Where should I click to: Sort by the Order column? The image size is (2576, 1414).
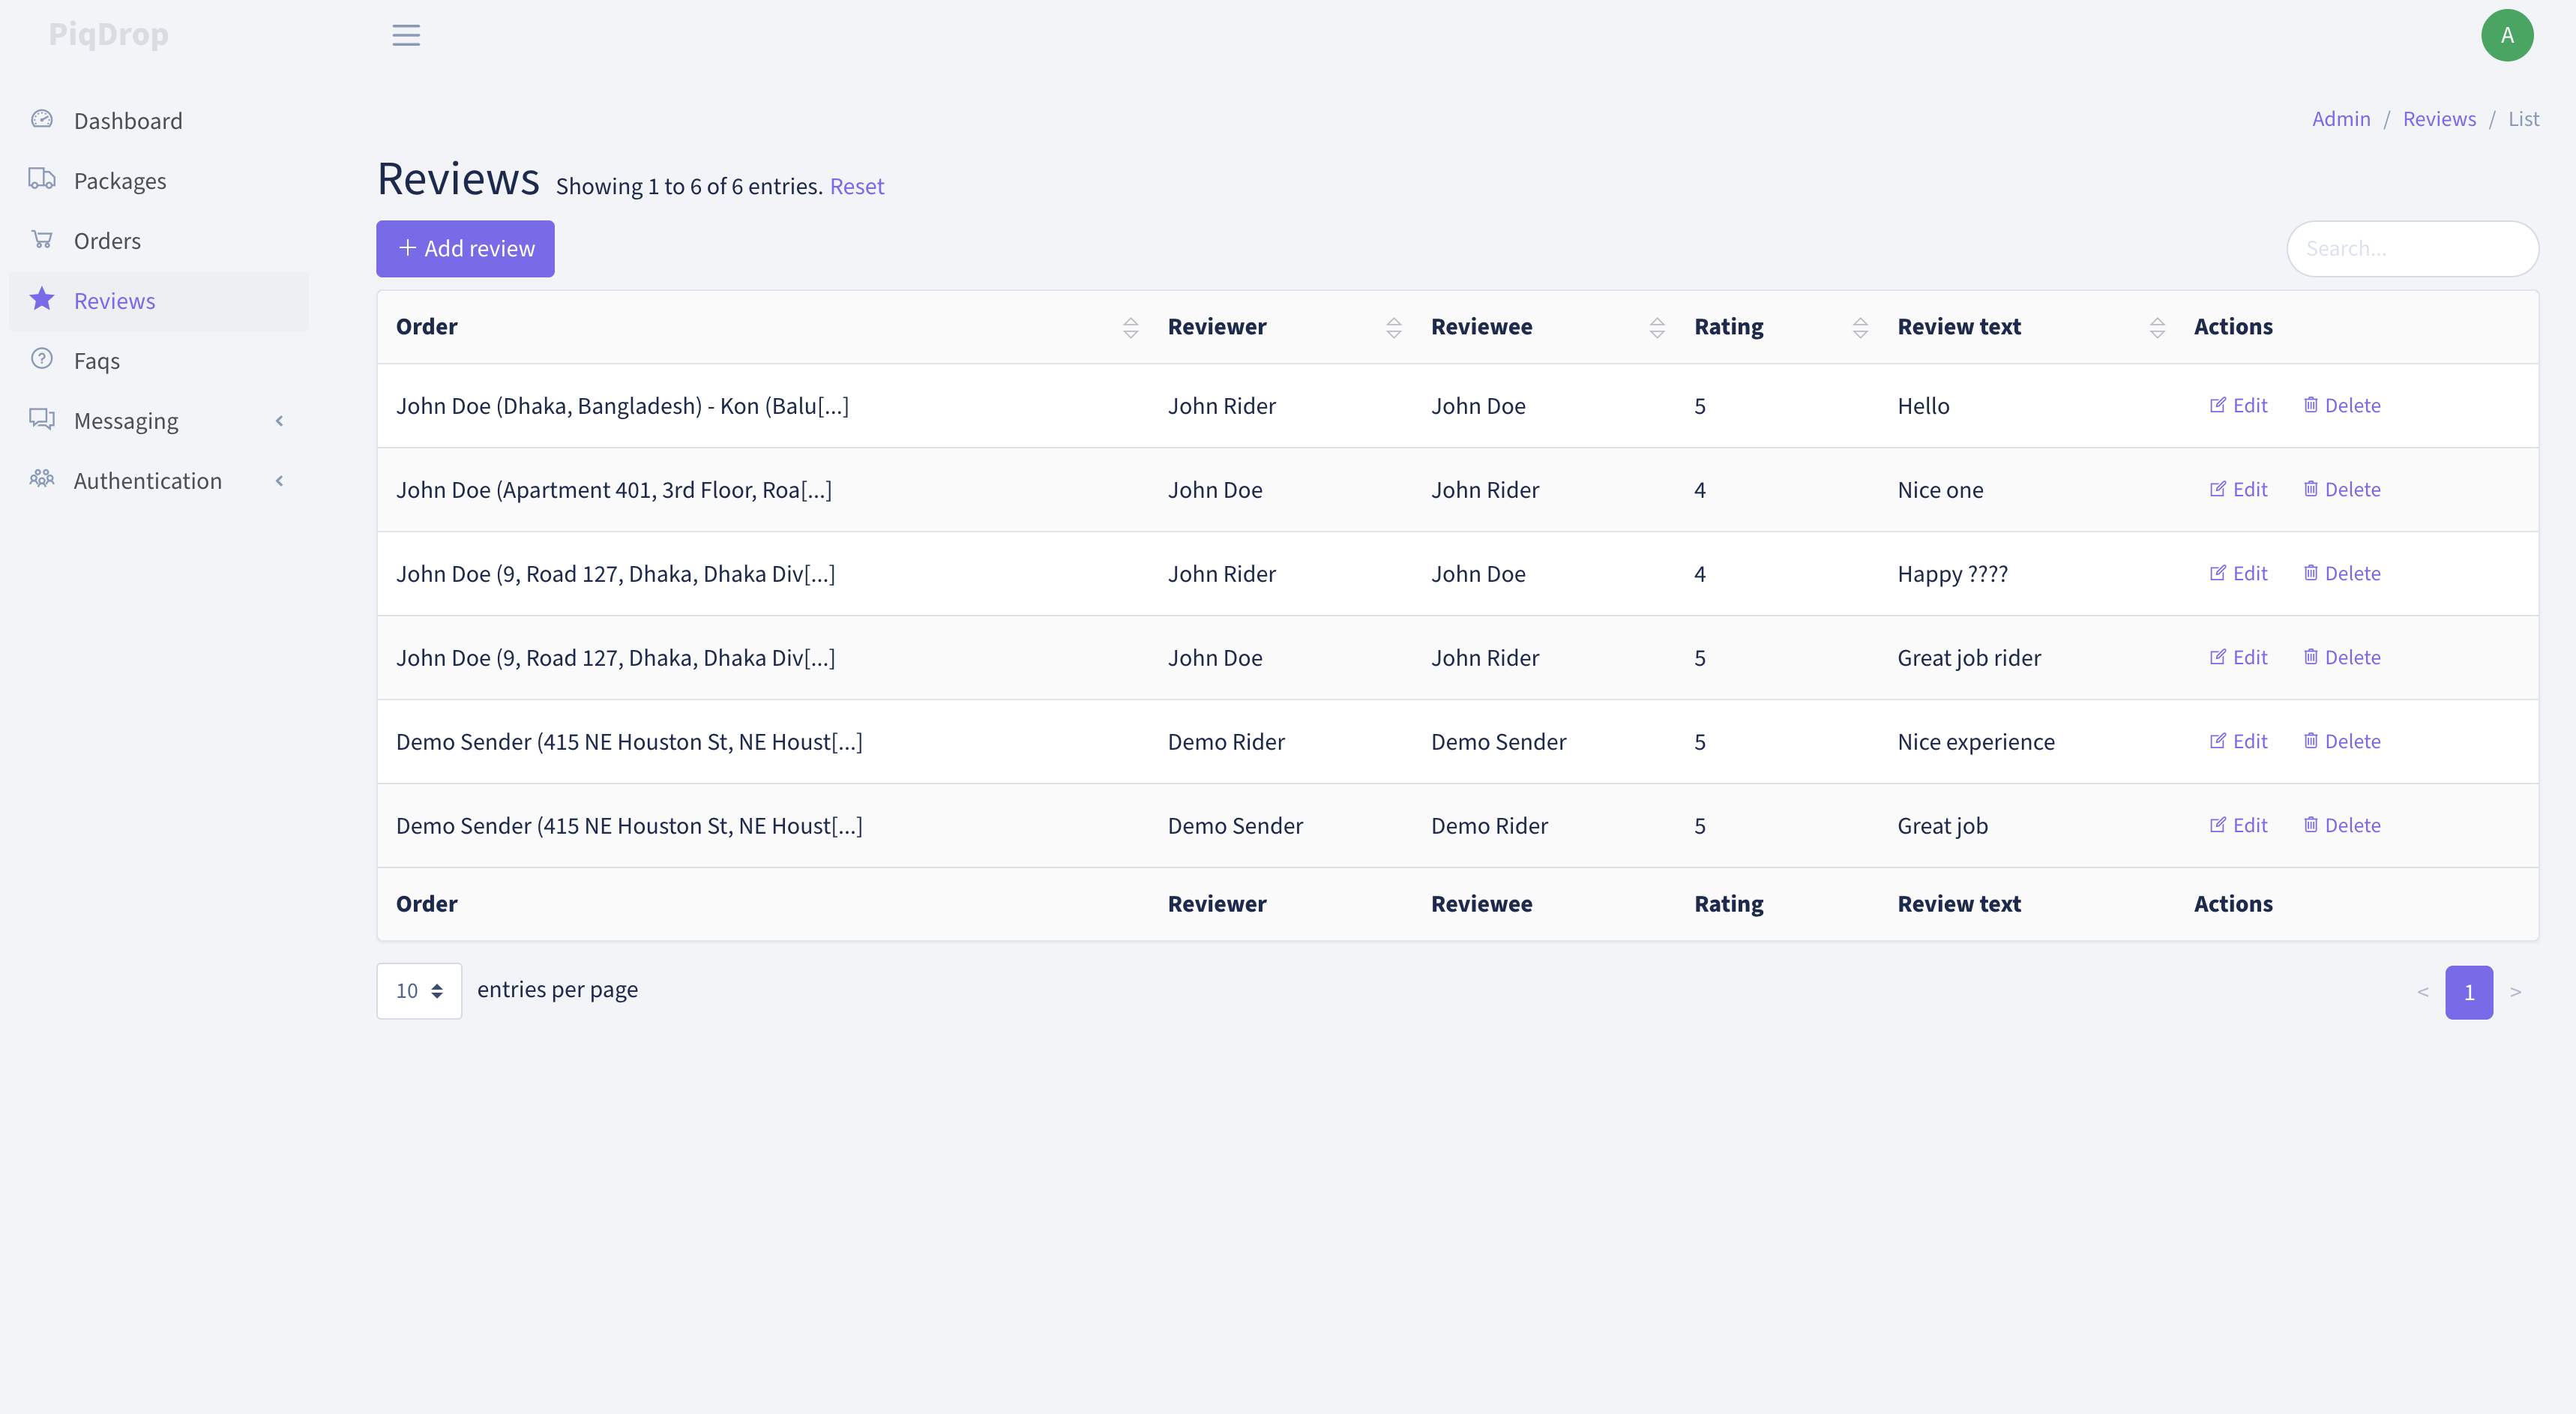1130,327
